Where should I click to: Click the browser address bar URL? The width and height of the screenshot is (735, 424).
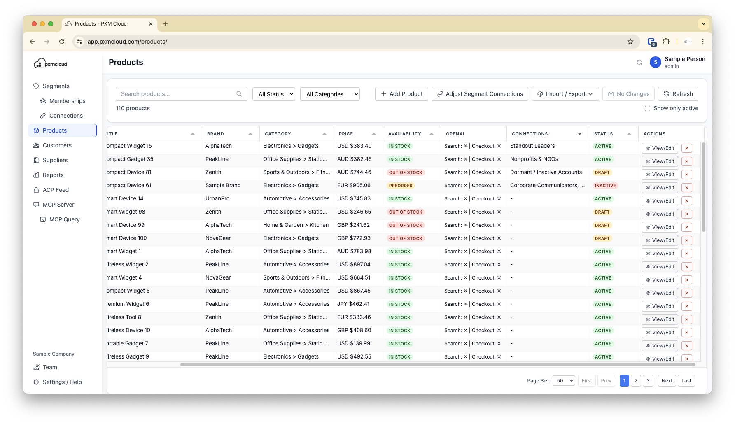[x=127, y=42]
